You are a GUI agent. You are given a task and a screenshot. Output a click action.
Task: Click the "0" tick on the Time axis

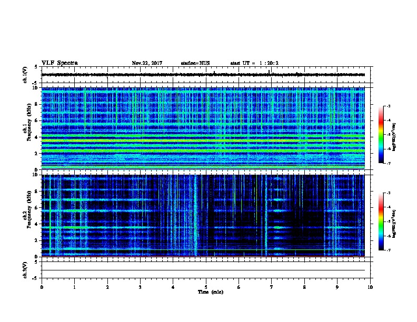coord(42,287)
